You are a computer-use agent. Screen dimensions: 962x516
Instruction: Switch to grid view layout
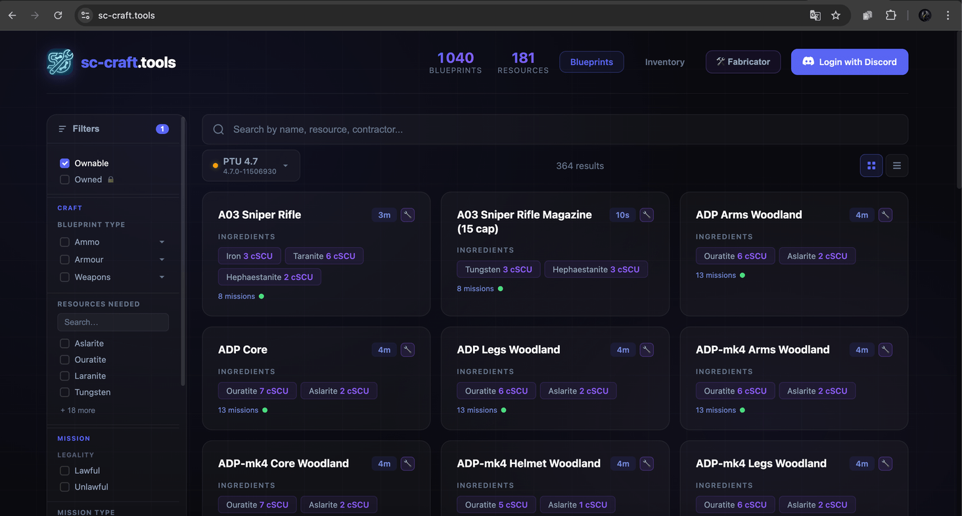(x=871, y=166)
